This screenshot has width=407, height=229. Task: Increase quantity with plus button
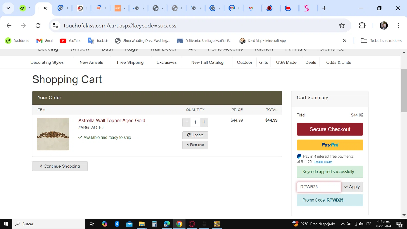(x=204, y=122)
